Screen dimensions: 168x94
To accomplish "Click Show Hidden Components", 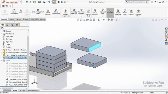I will [65, 13].
